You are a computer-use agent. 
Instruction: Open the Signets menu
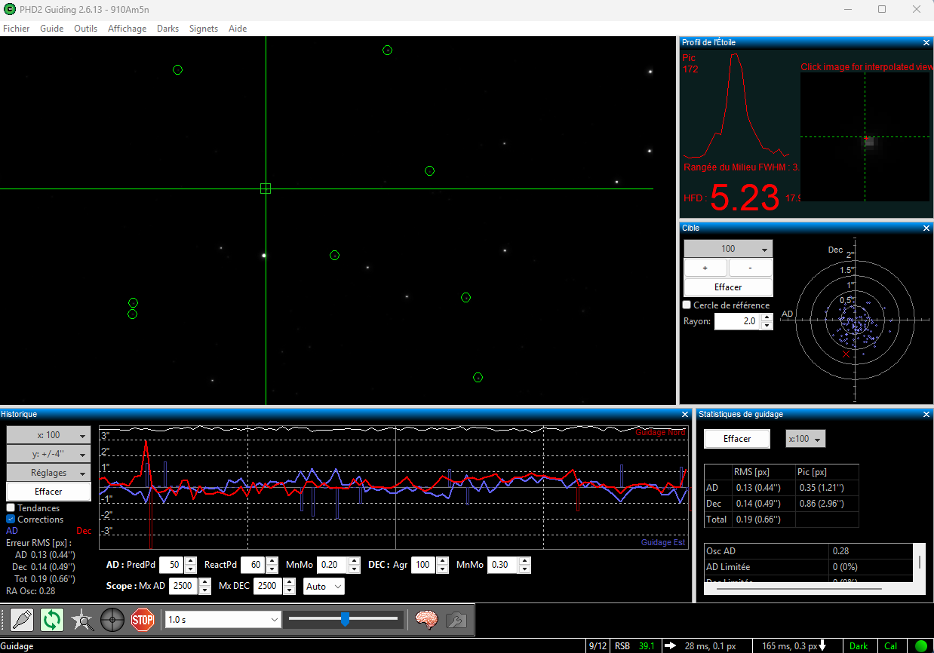pos(204,29)
